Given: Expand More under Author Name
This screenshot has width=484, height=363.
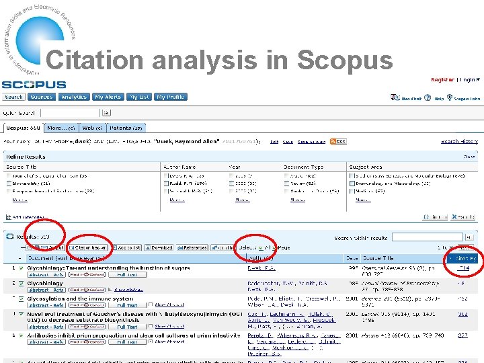Looking at the screenshot, I should [x=177, y=200].
